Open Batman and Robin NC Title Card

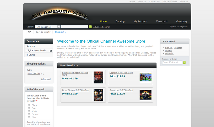pyautogui.click(x=75, y=74)
